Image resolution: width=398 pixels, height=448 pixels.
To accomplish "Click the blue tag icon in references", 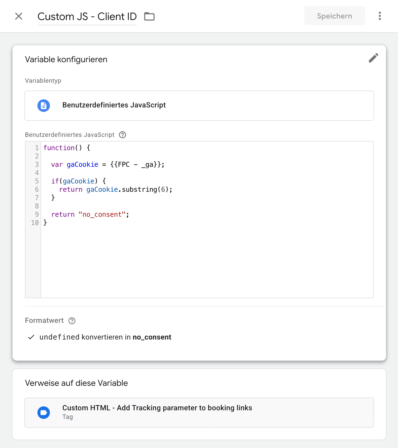I will [x=44, y=413].
